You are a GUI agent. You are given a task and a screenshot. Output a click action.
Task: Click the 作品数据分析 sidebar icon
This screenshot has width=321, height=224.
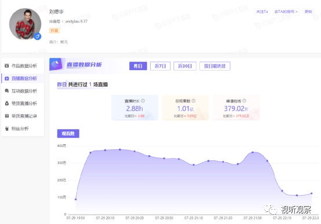7,65
